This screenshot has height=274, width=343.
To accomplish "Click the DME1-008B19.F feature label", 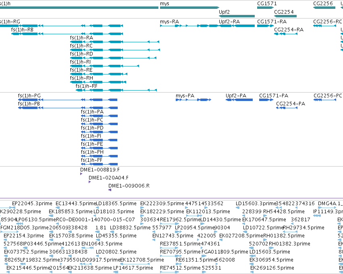I will pyautogui.click(x=100, y=170).
